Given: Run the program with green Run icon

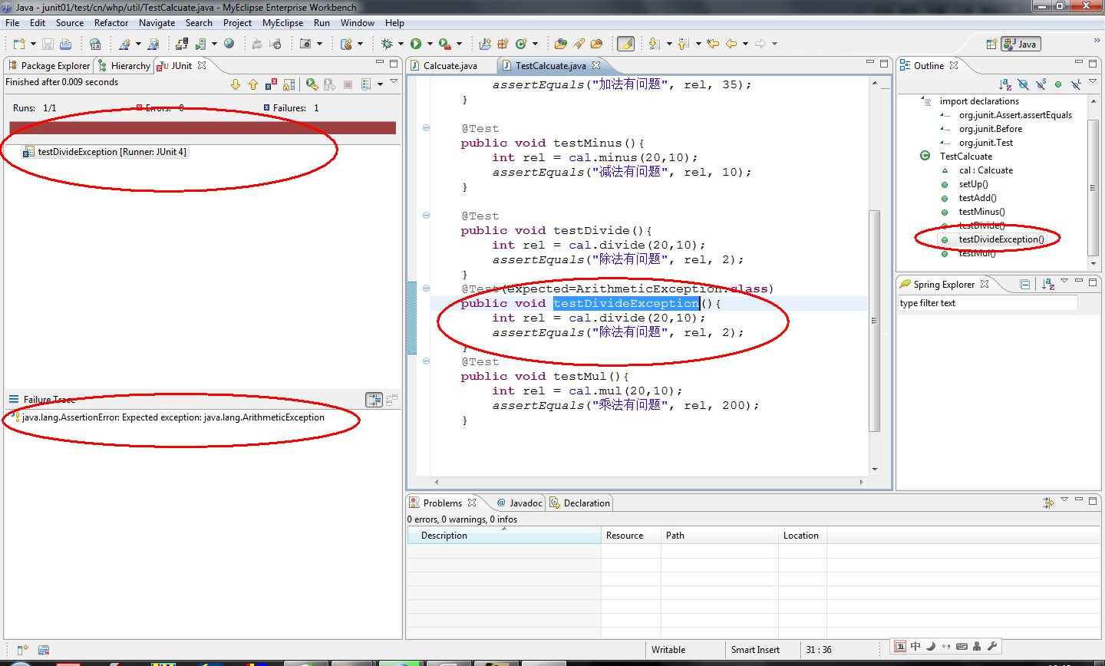Looking at the screenshot, I should (x=416, y=44).
